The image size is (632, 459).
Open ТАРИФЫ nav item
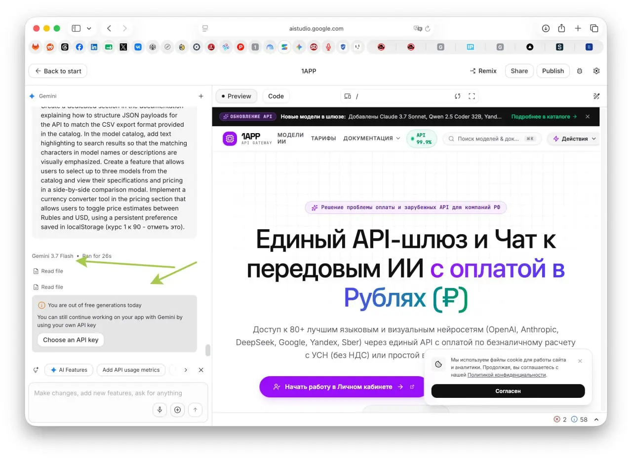coord(323,139)
